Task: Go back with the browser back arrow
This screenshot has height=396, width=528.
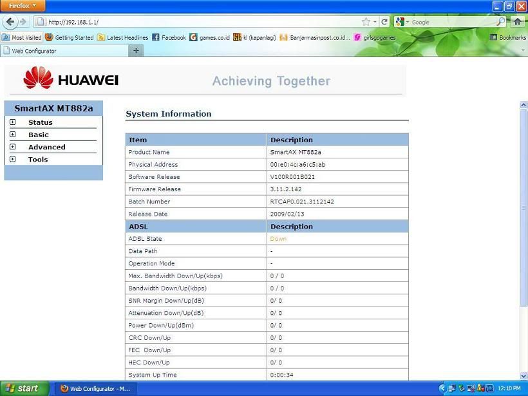Action: tap(10, 22)
